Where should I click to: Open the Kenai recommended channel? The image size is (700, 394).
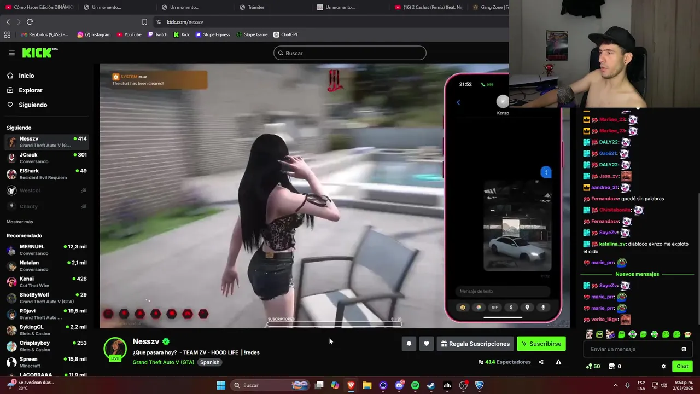pyautogui.click(x=46, y=282)
